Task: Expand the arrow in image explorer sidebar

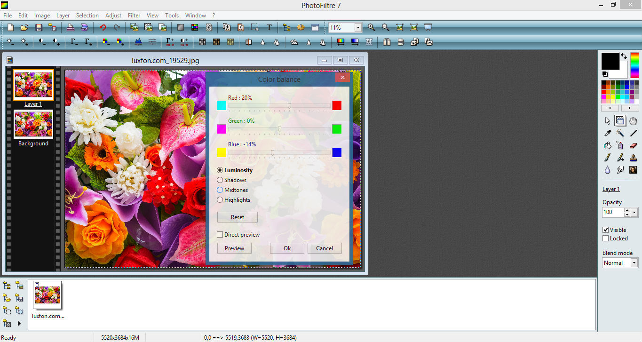Action: click(x=19, y=323)
